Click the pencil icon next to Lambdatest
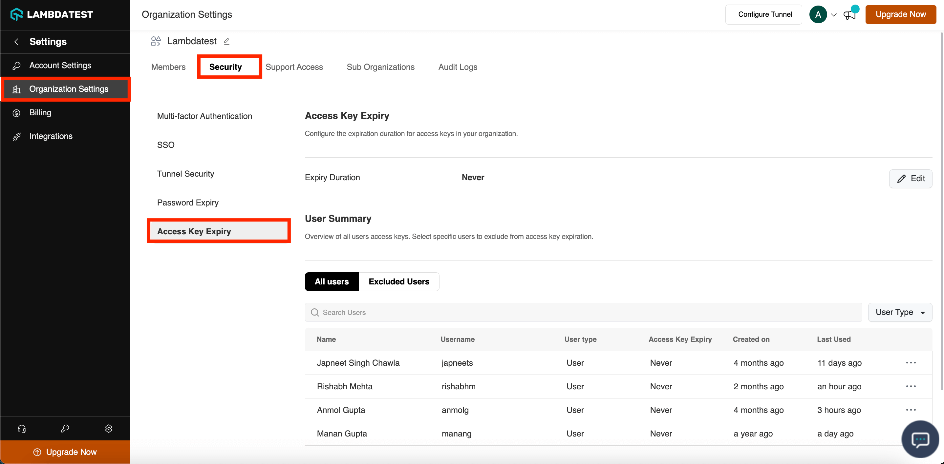The height and width of the screenshot is (464, 944). pyautogui.click(x=226, y=41)
